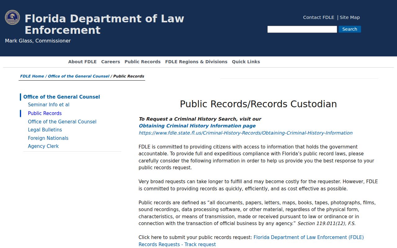The height and width of the screenshot is (248, 397).
Task: Click the Mark Glass, Commissioner text
Action: (38, 41)
